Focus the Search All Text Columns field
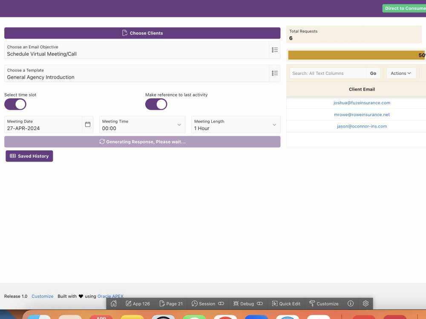The width and height of the screenshot is (426, 319). [328, 73]
